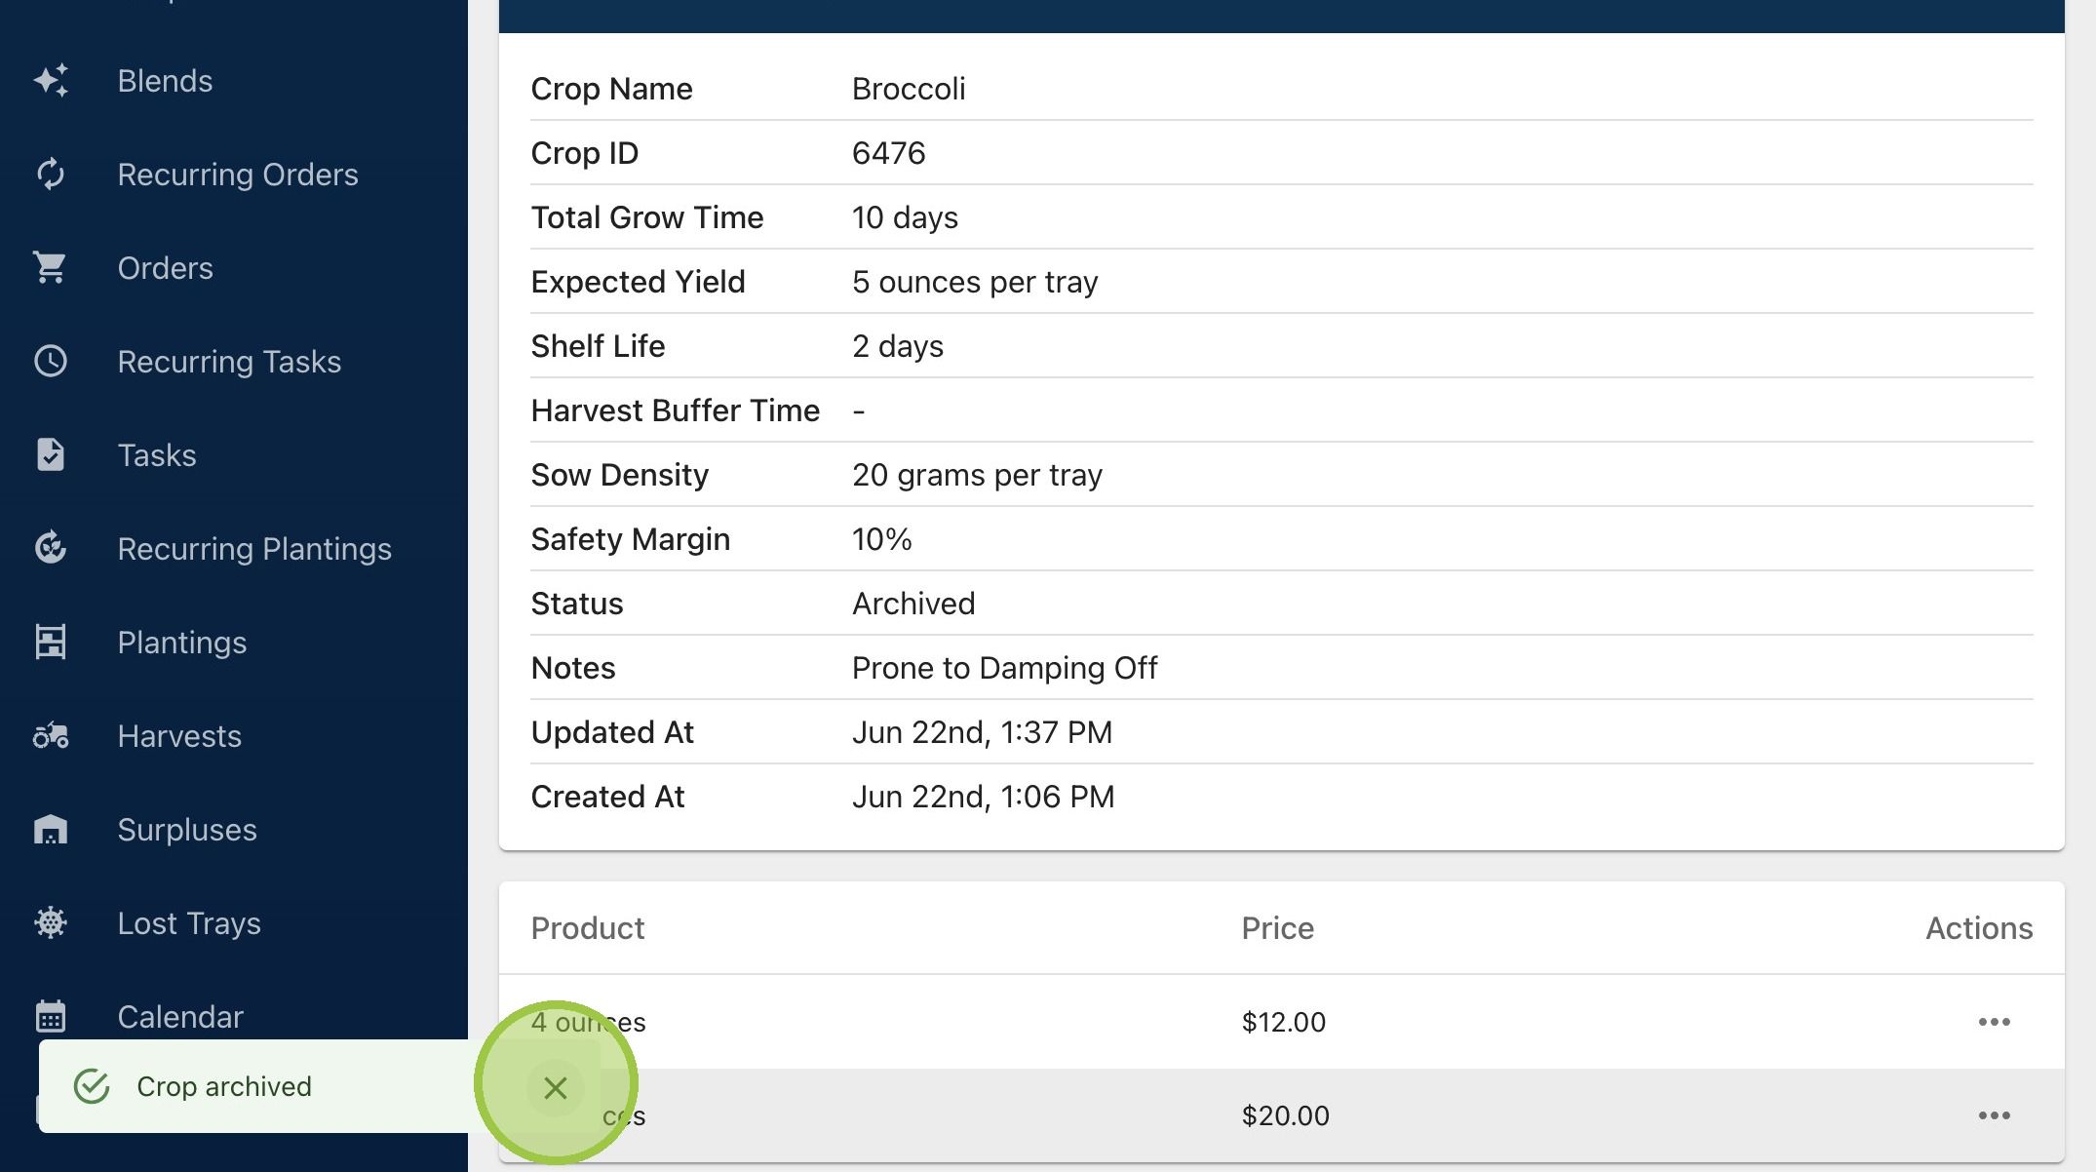The image size is (2096, 1172).
Task: Click the Blends sparkle icon
Action: coord(51,81)
